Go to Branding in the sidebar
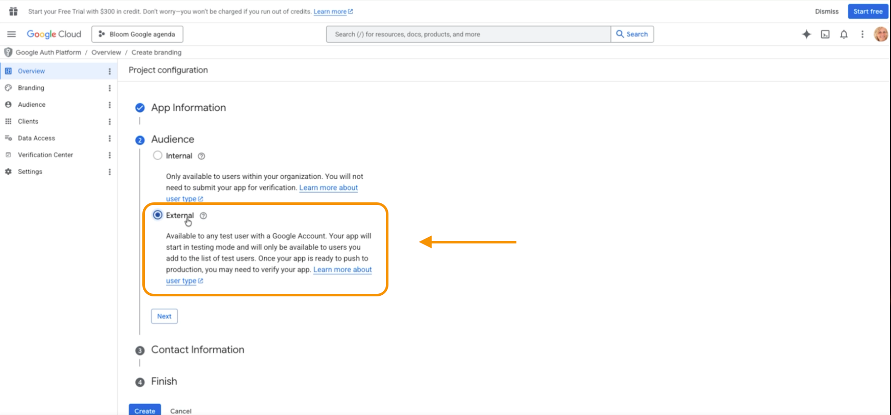 (31, 88)
